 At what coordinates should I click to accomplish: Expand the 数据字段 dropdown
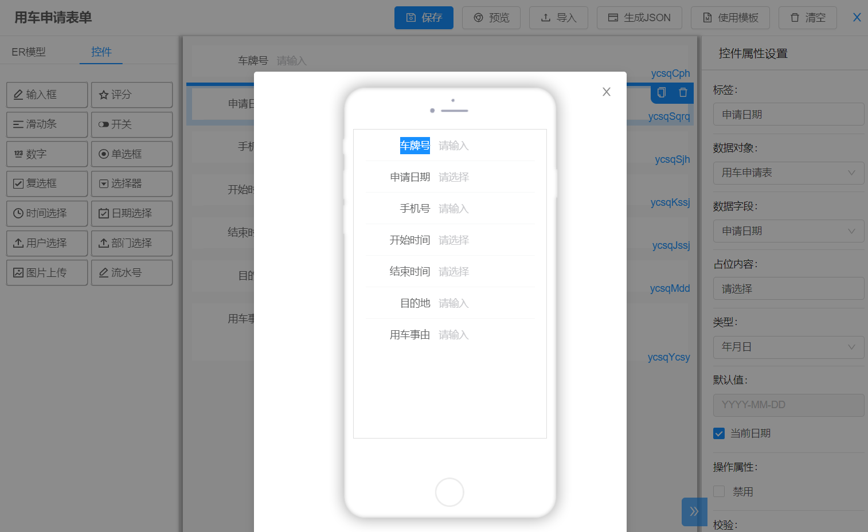pos(788,231)
